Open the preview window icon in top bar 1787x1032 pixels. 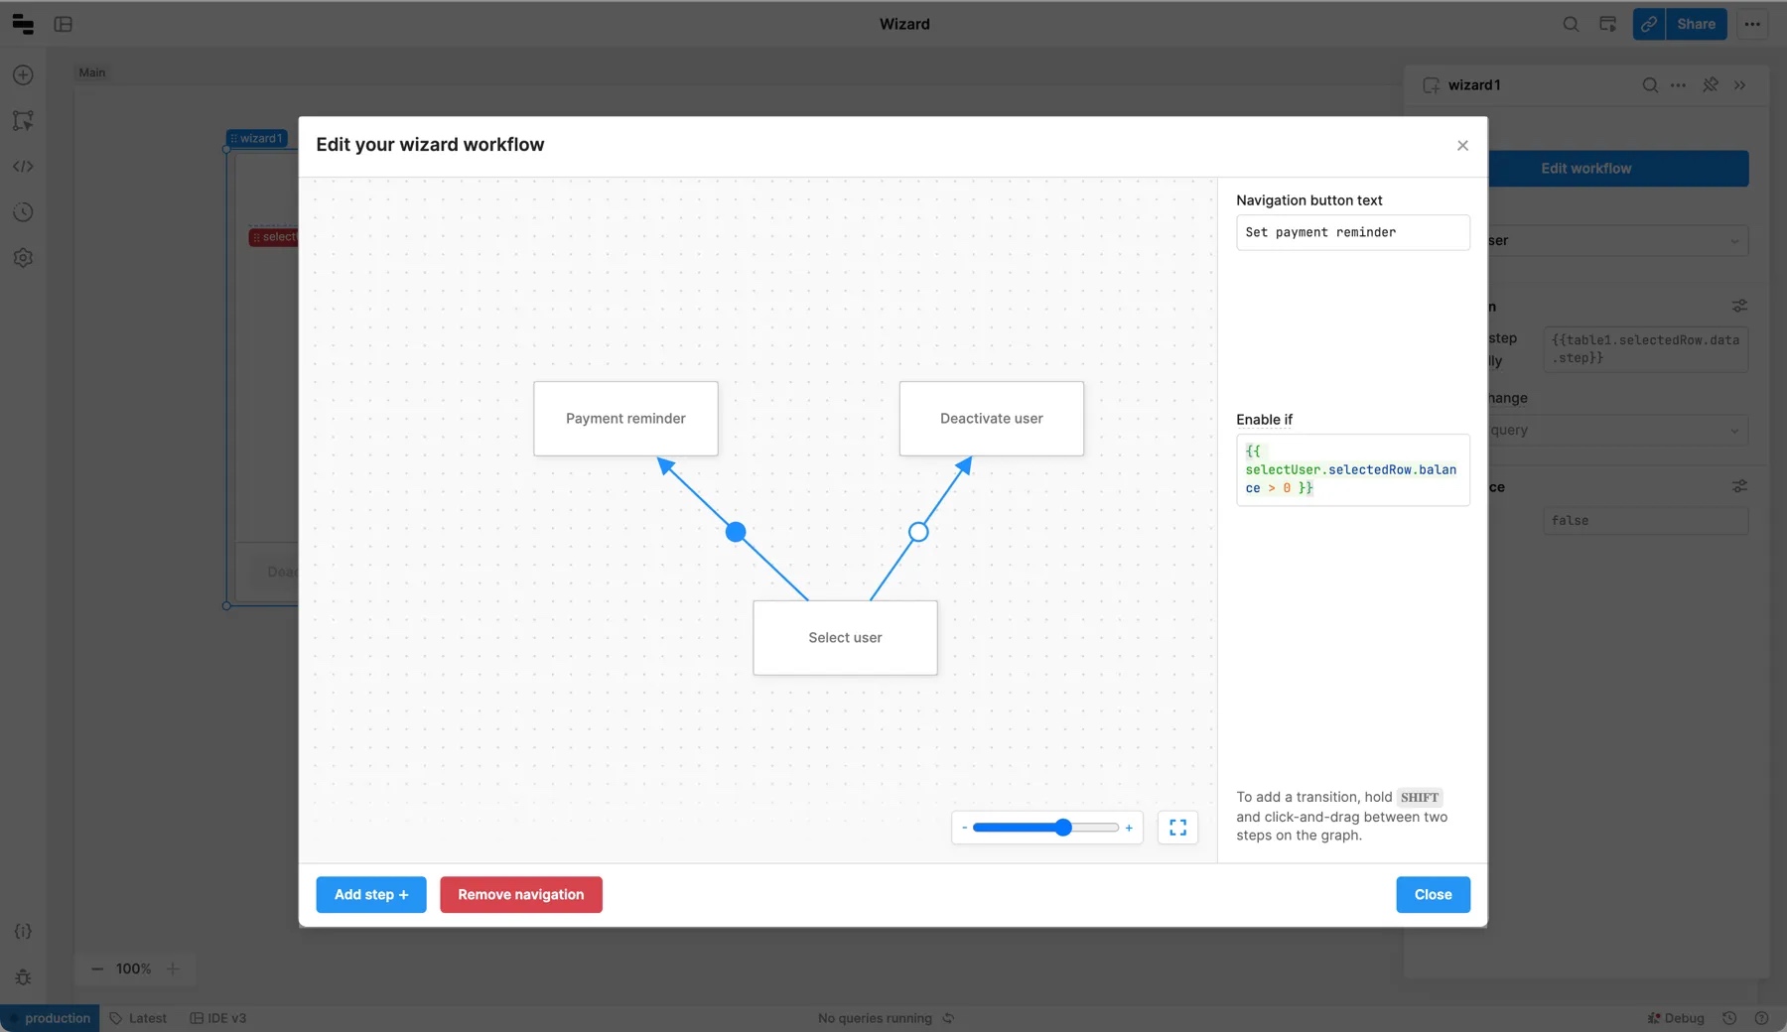(x=1608, y=24)
